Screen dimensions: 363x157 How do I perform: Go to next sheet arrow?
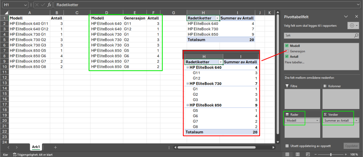(x=17, y=147)
